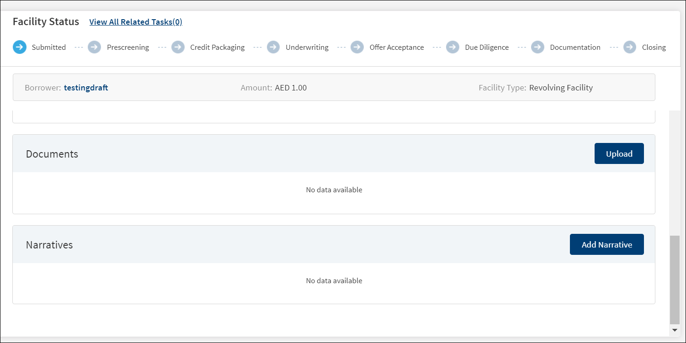Select the Offer Acceptance stage label

[397, 47]
